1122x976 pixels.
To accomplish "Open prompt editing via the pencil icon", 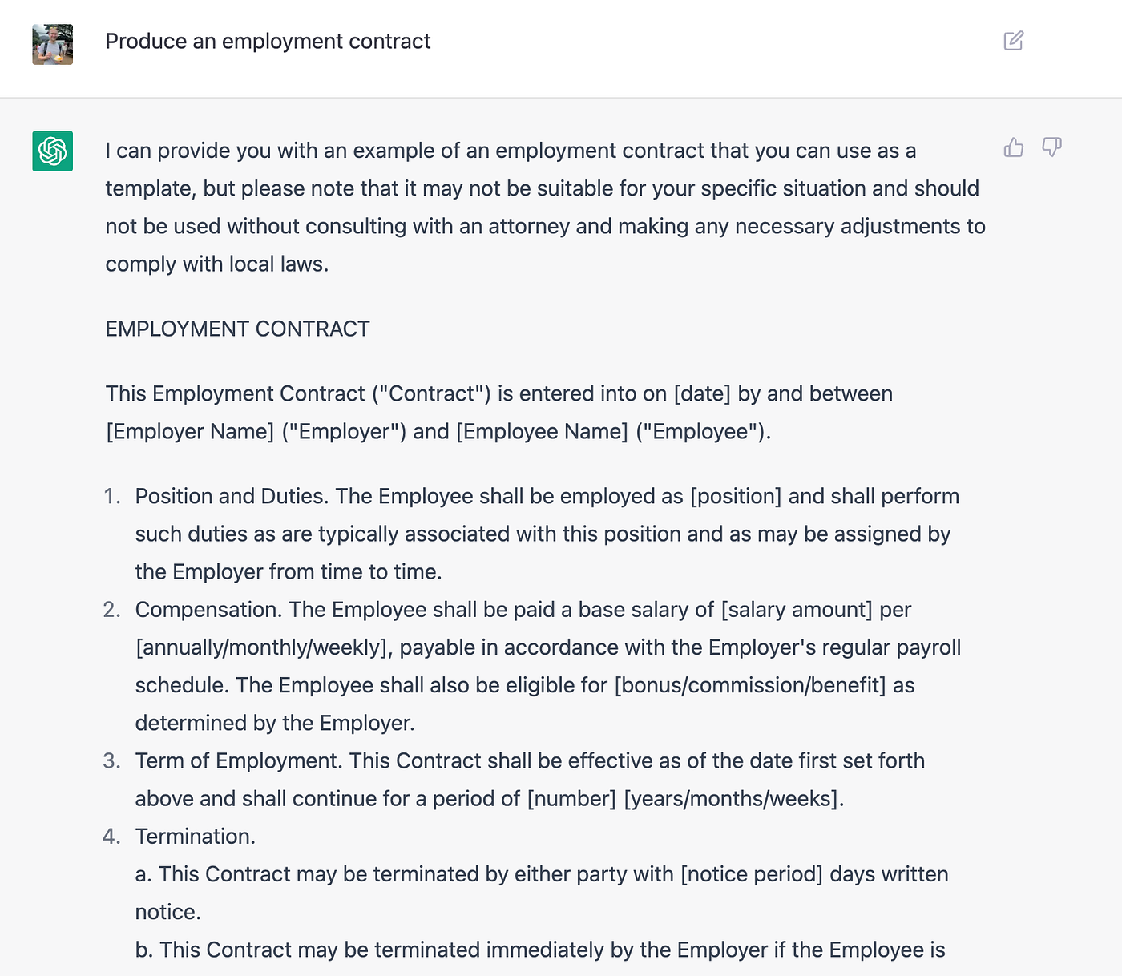I will [1014, 40].
